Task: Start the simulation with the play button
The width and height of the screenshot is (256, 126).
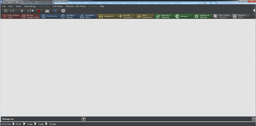Action: click(22, 11)
